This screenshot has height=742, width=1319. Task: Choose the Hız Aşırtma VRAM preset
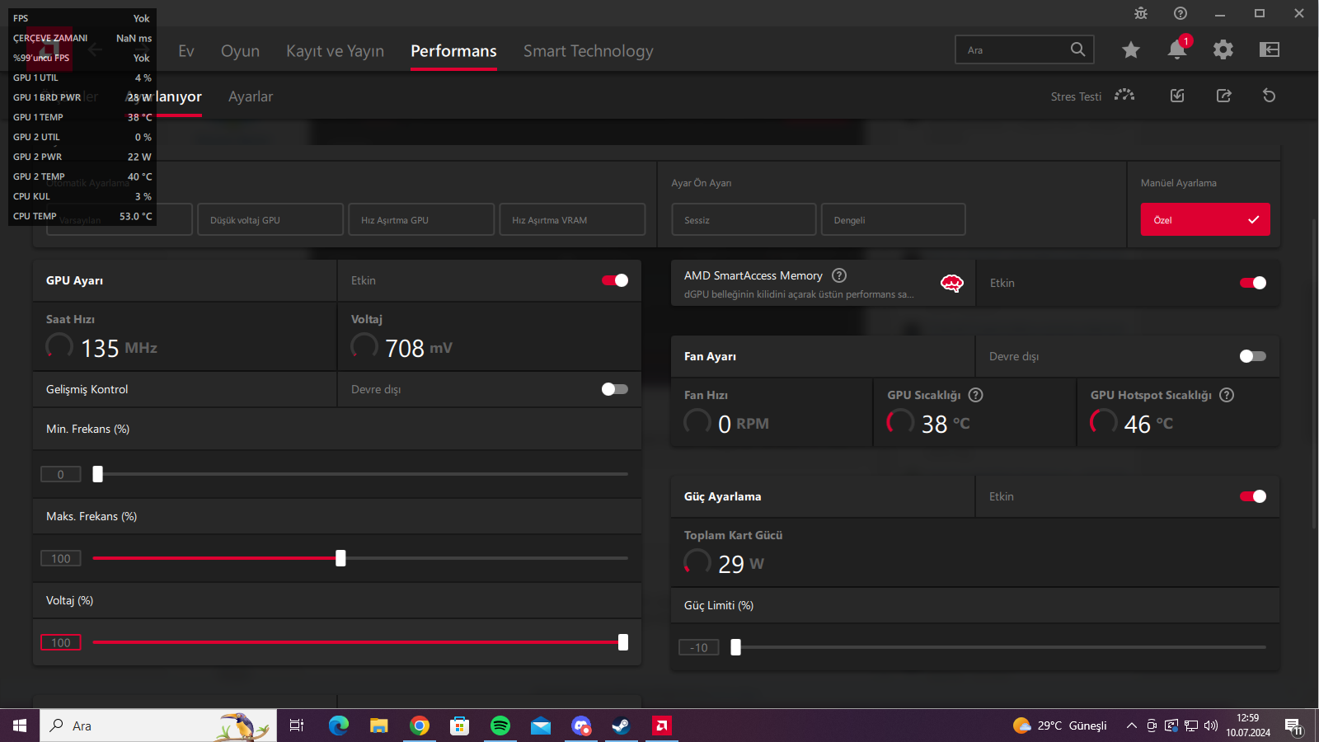(572, 220)
